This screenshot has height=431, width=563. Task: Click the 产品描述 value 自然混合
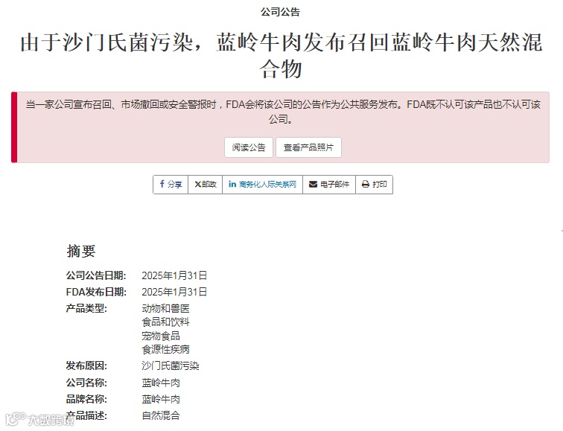161,415
